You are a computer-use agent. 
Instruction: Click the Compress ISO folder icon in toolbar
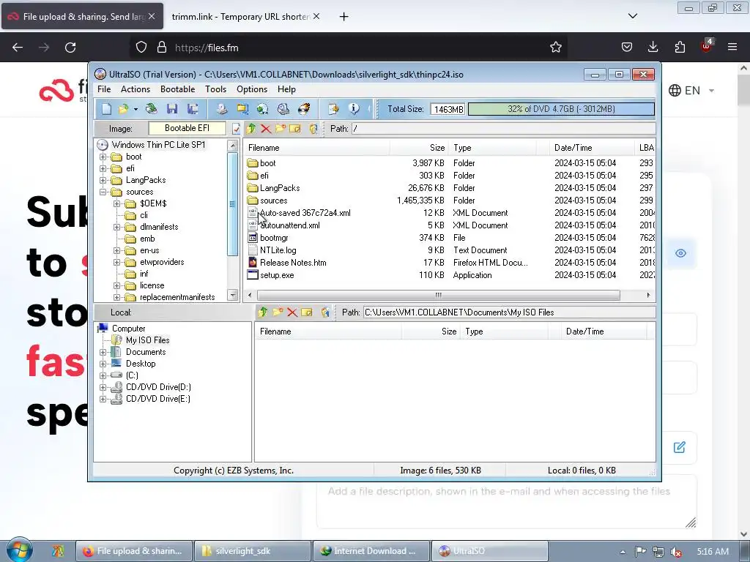pyautogui.click(x=242, y=109)
